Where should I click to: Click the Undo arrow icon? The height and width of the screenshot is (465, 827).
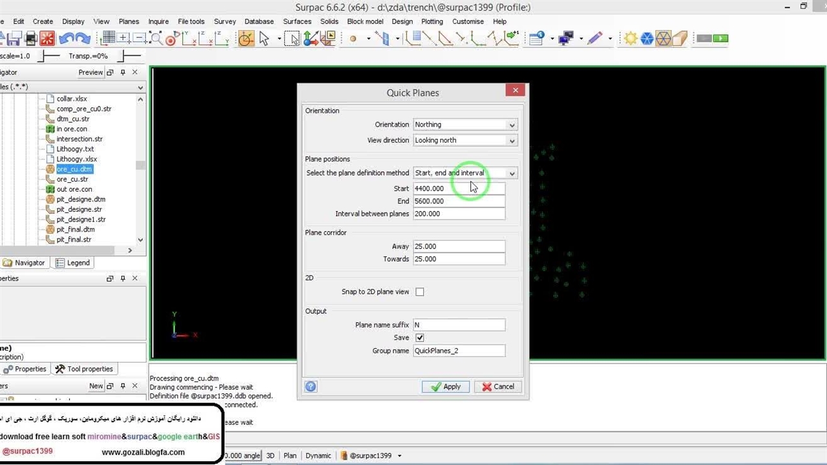pos(66,39)
